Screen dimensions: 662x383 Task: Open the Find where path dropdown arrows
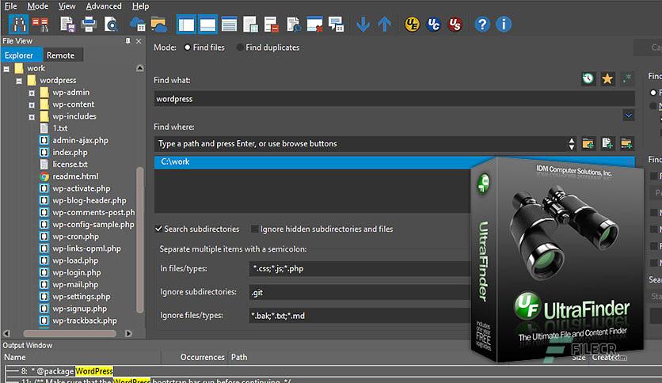(571, 144)
